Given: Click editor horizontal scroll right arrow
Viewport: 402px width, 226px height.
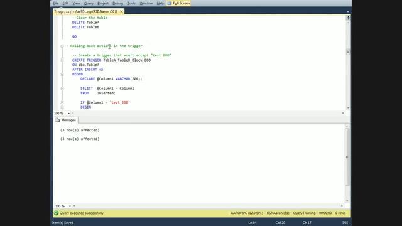Looking at the screenshot, I should 343,113.
